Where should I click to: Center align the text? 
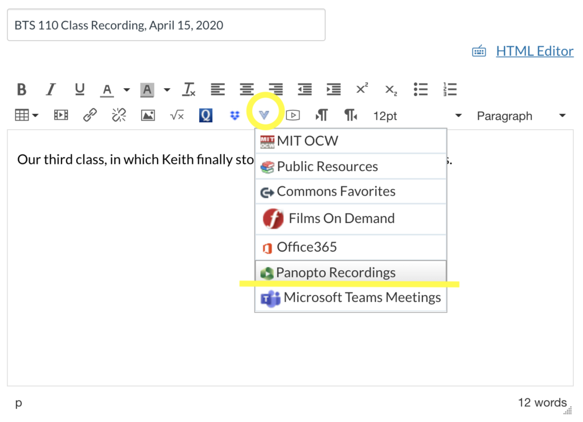click(x=247, y=89)
